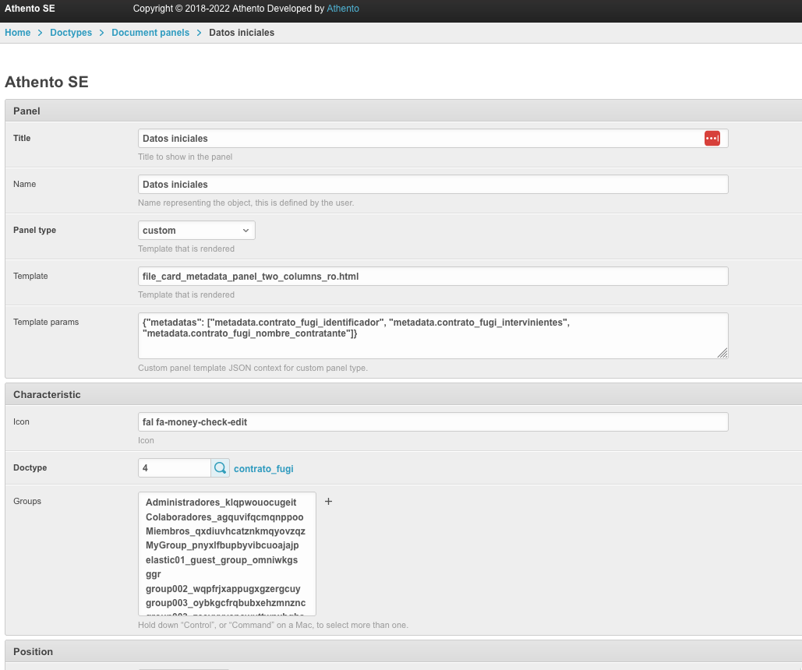The image size is (802, 670).
Task: Select Administradores group in Groups list
Action: (x=221, y=503)
